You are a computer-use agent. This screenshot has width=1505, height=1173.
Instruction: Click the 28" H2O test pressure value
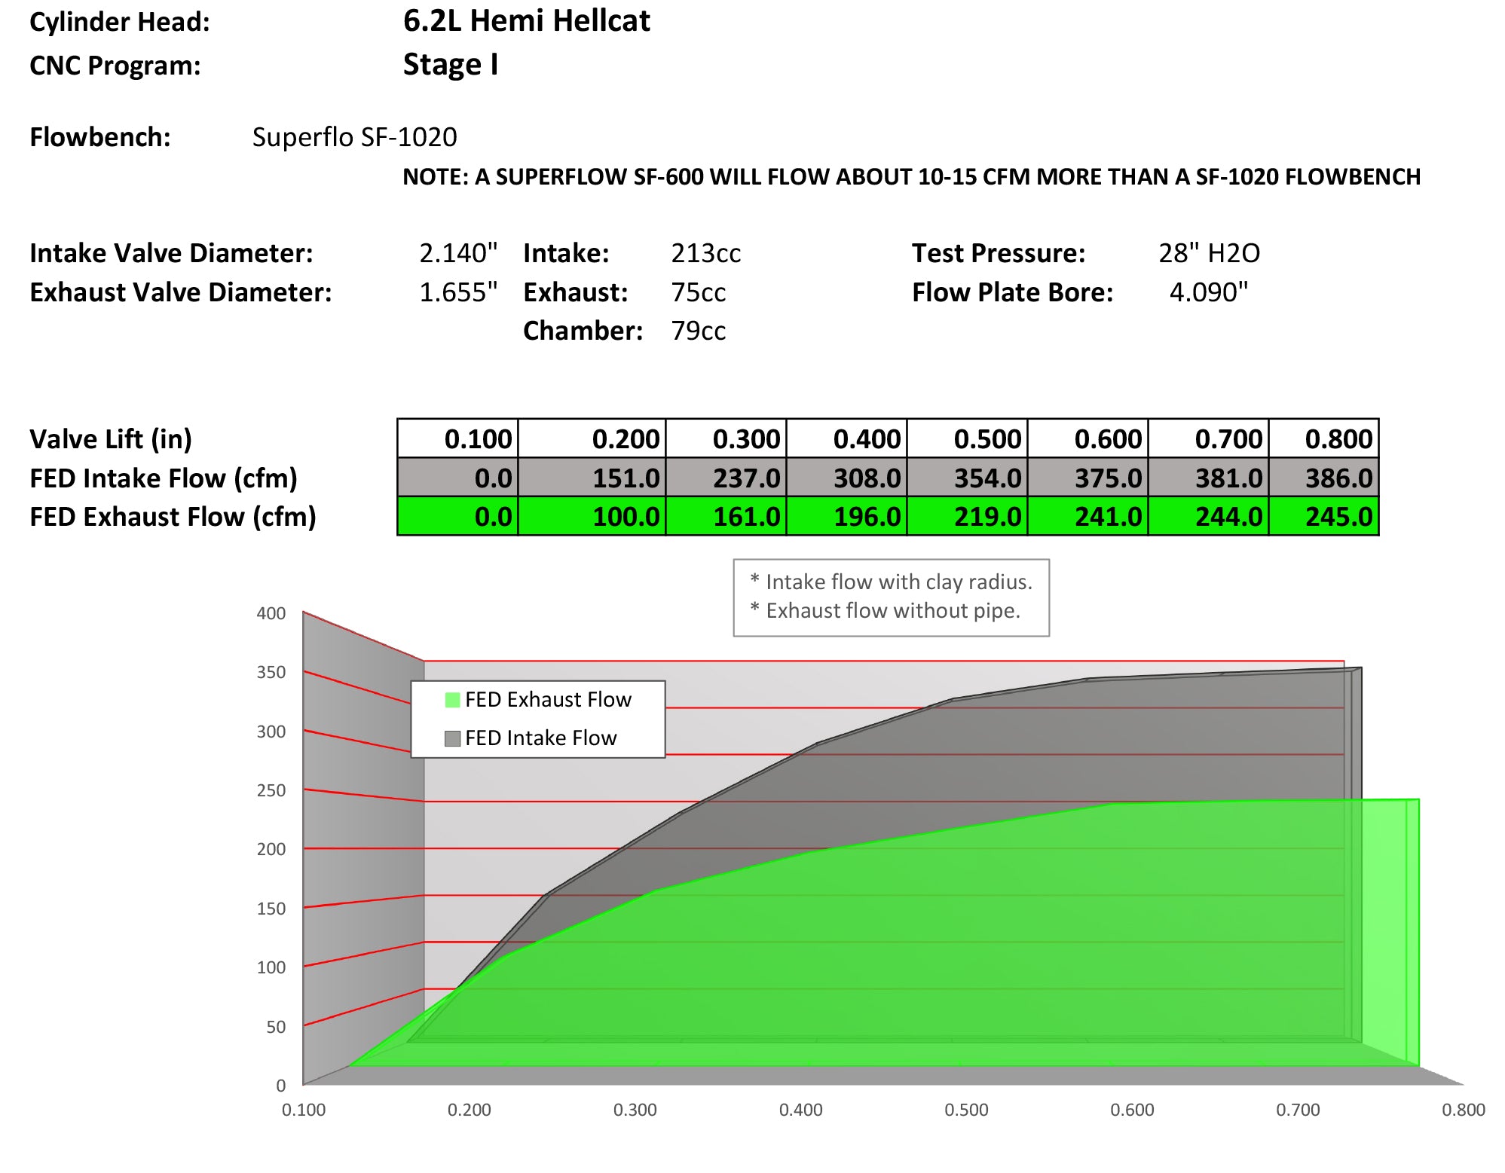(1208, 253)
